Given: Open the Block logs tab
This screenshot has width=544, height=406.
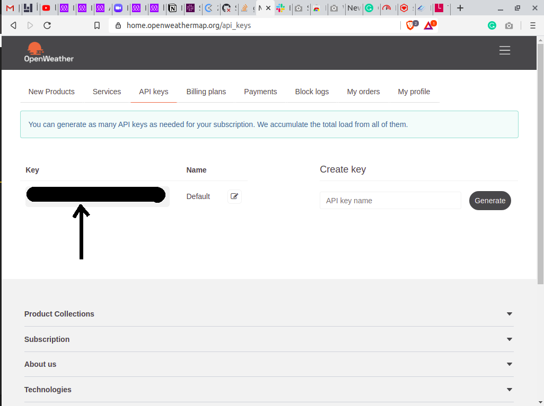Looking at the screenshot, I should (x=312, y=92).
